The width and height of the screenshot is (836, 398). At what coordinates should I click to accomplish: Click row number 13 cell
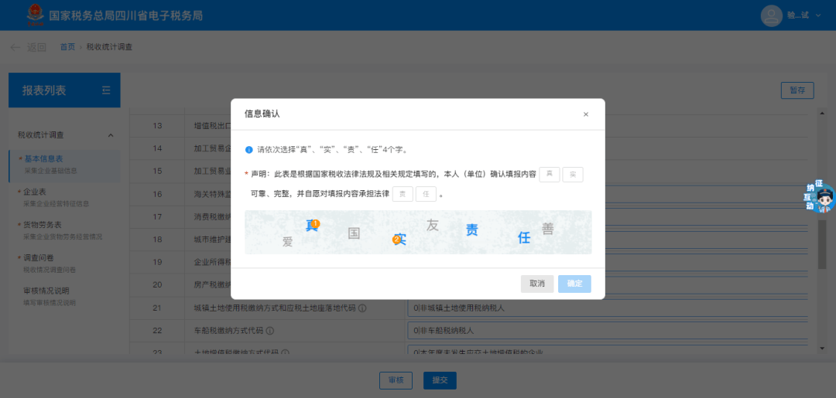click(x=157, y=126)
